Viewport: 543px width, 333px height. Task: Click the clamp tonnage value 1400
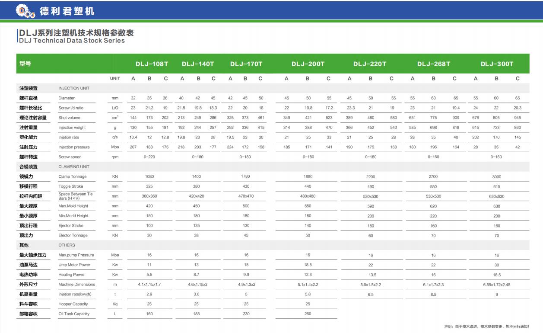pos(197,176)
